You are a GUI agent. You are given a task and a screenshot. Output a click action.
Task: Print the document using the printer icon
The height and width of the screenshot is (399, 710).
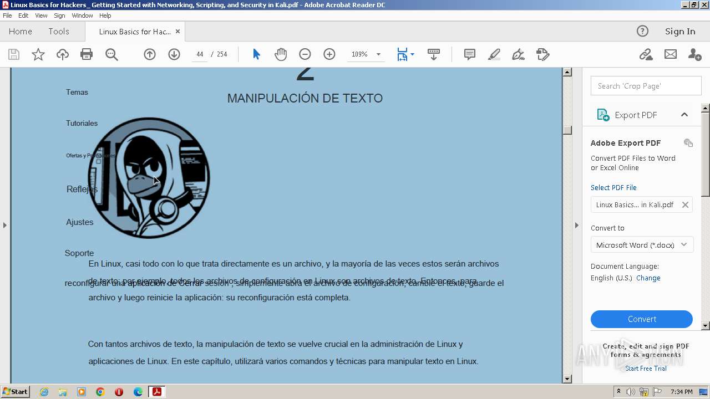coord(87,54)
